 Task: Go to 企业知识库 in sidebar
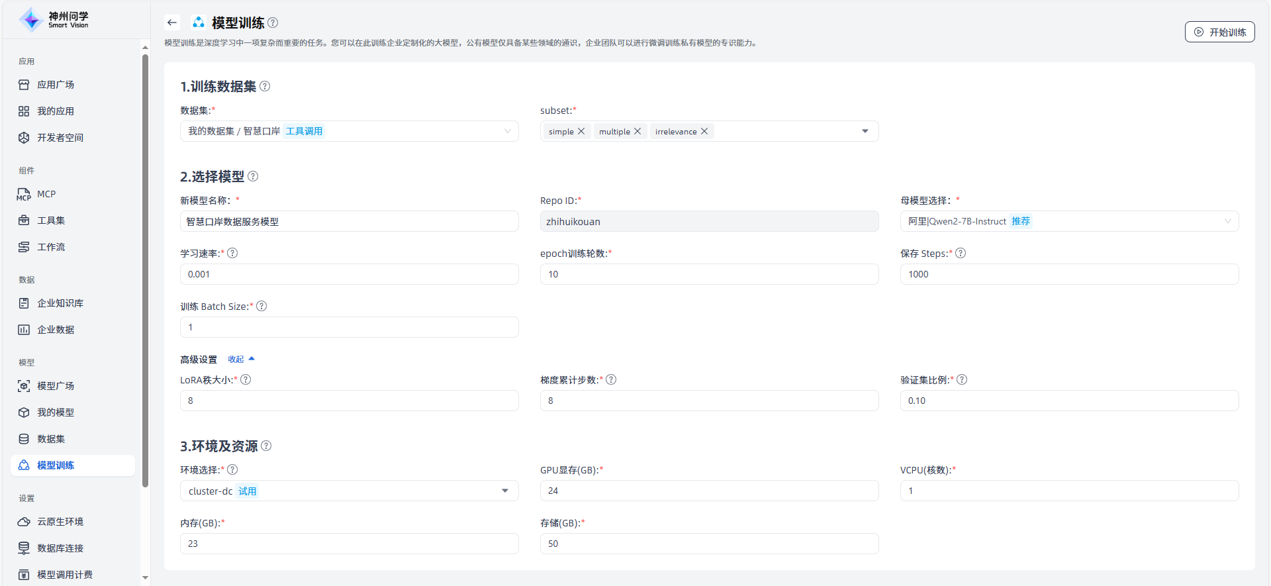[60, 303]
